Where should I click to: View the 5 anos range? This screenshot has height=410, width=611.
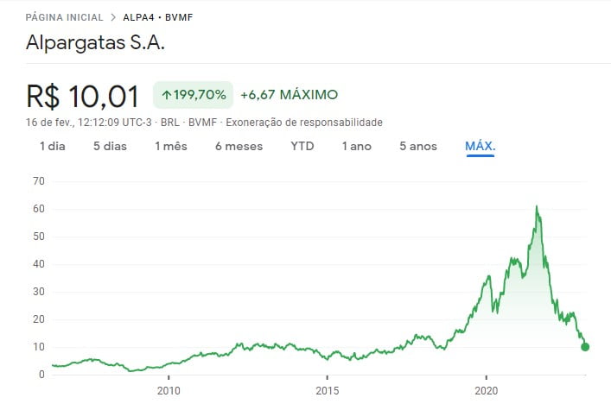click(x=418, y=146)
